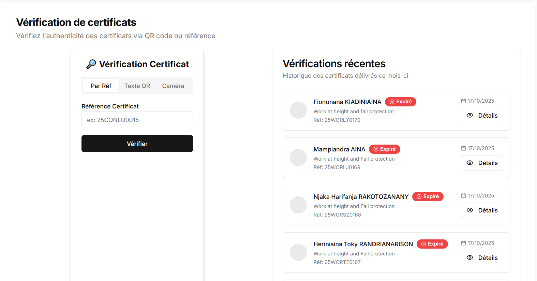Click Fiononana KIADINIAINA's avatar placeholder
Image resolution: width=537 pixels, height=281 pixels.
[x=298, y=110]
